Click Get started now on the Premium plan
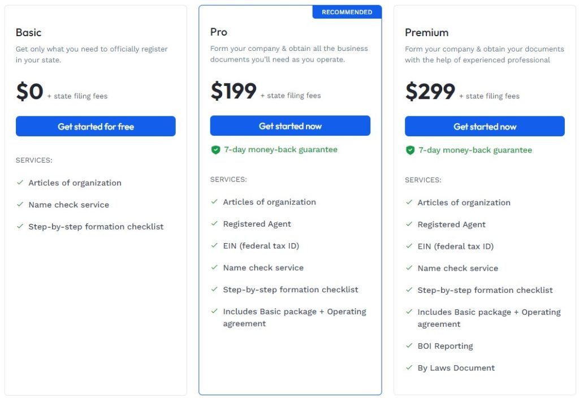579x398 pixels. pos(485,126)
